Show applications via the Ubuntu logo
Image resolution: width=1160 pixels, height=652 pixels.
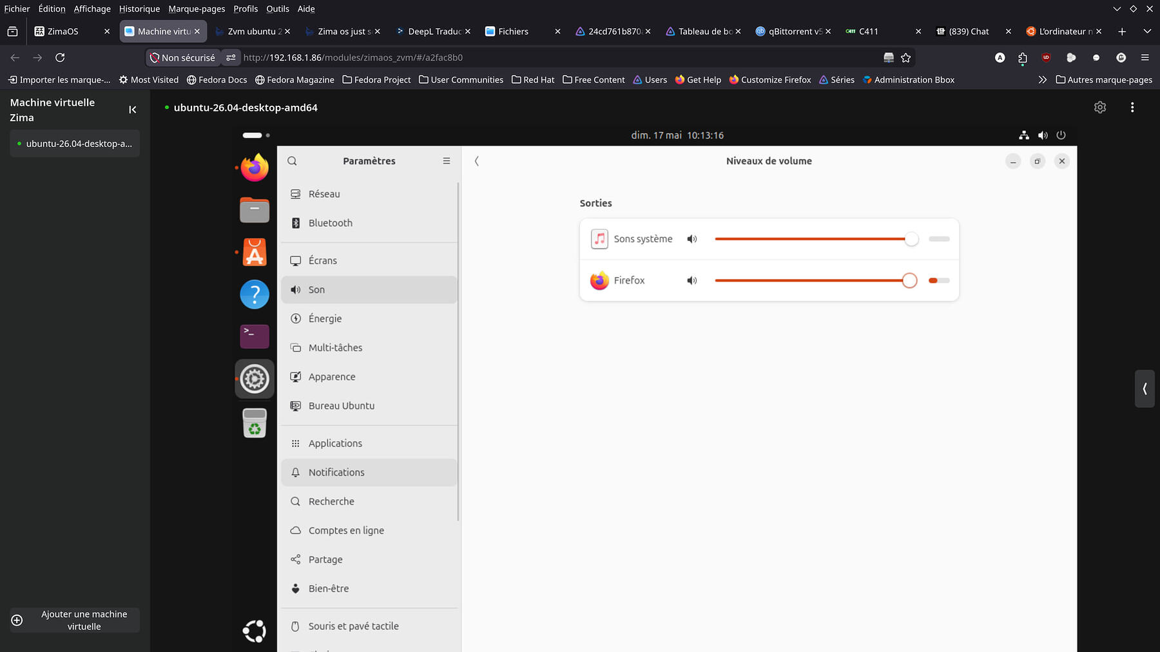point(255,631)
